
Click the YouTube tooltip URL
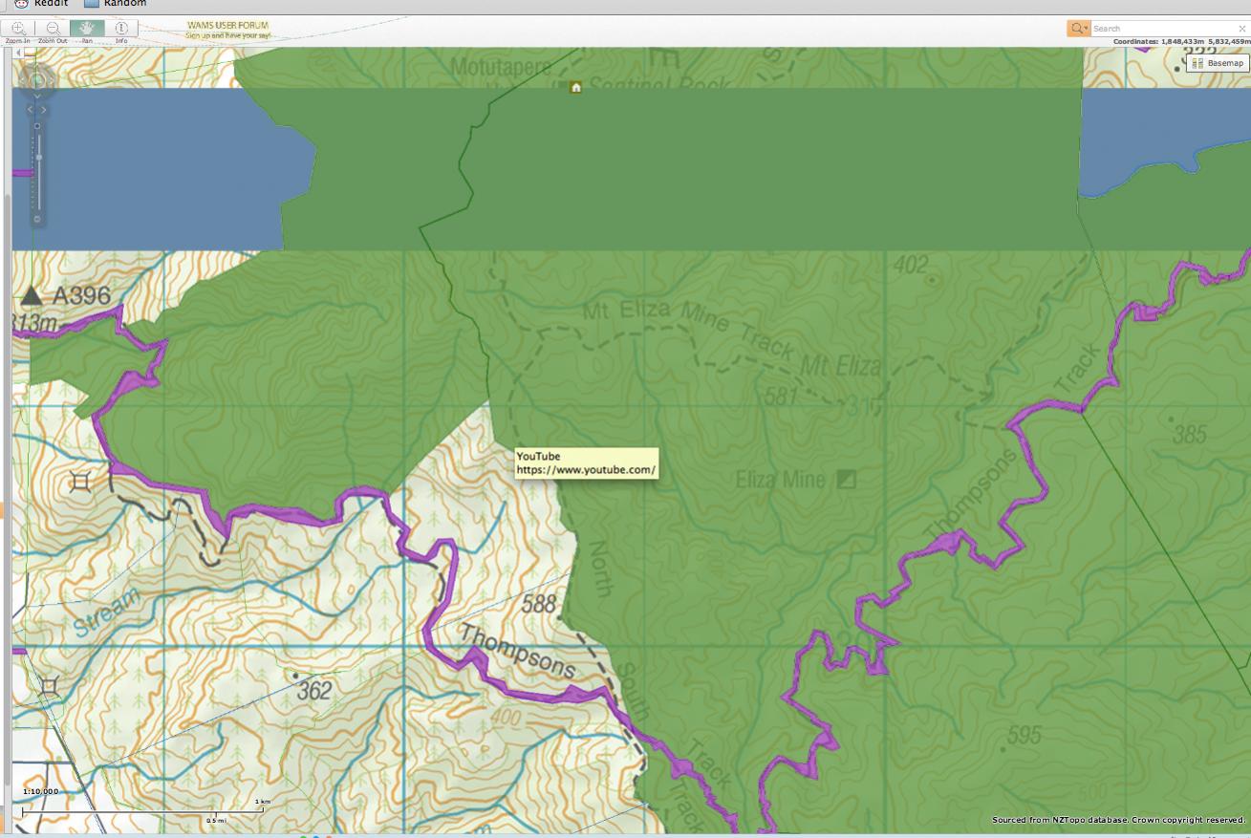(586, 470)
